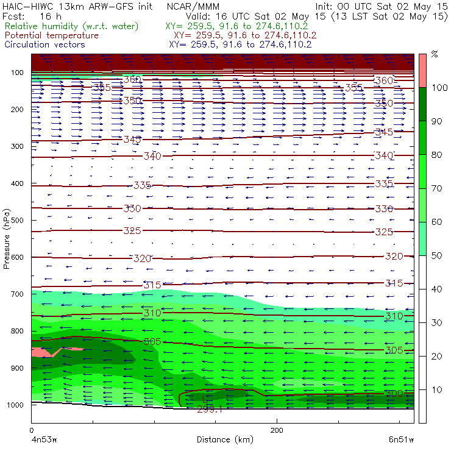This screenshot has width=451, height=451.
Task: Select the '300' potential temperature contour label
Action: [394, 394]
